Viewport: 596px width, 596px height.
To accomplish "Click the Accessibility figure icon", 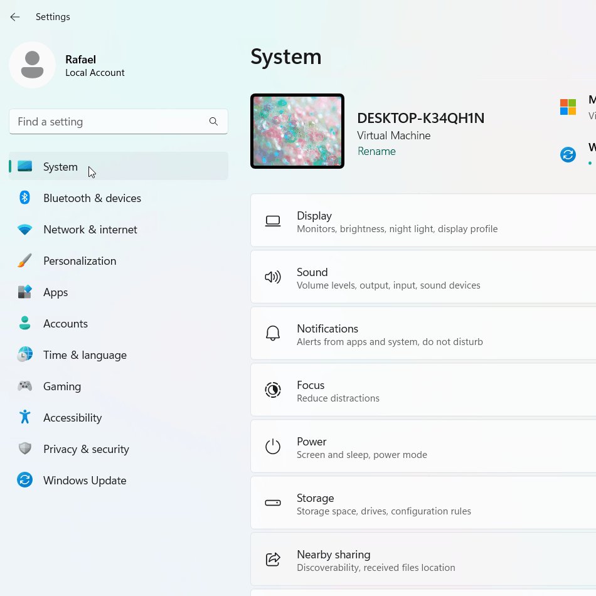I will click(x=24, y=417).
